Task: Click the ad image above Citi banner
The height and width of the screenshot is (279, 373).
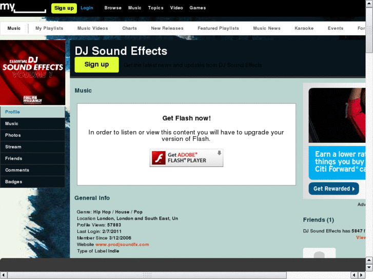Action: point(337,115)
